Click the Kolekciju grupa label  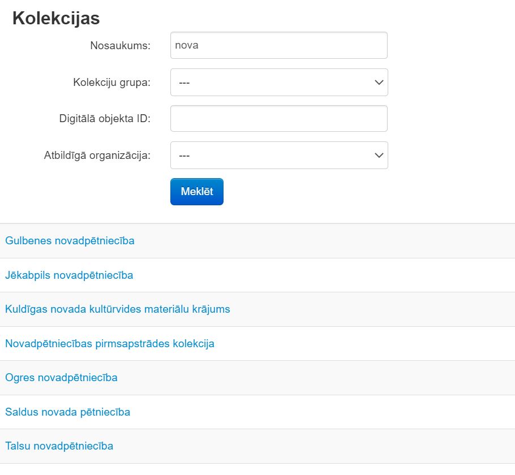111,83
